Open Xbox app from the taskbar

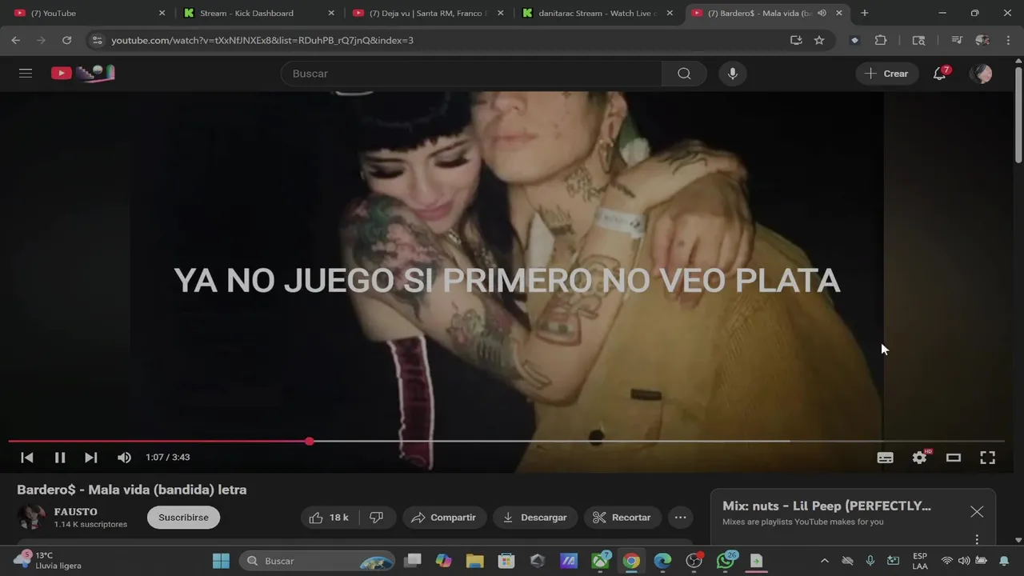[x=600, y=561]
